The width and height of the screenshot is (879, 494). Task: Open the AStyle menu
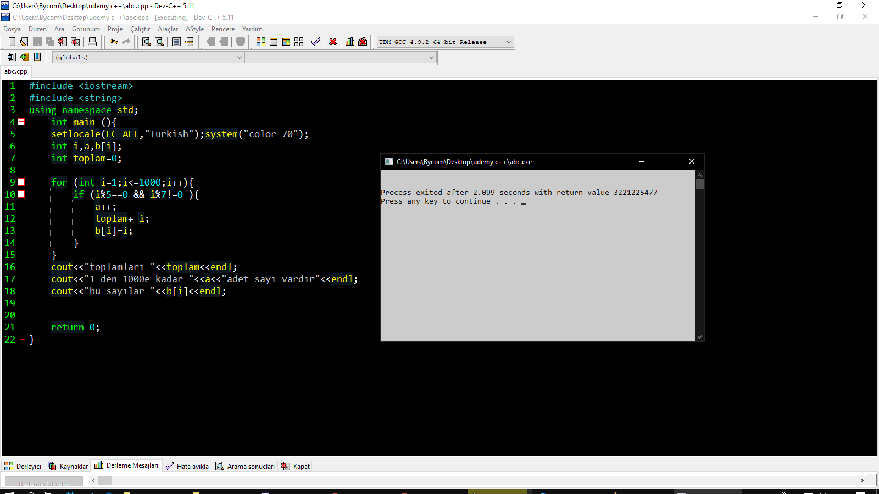point(194,29)
